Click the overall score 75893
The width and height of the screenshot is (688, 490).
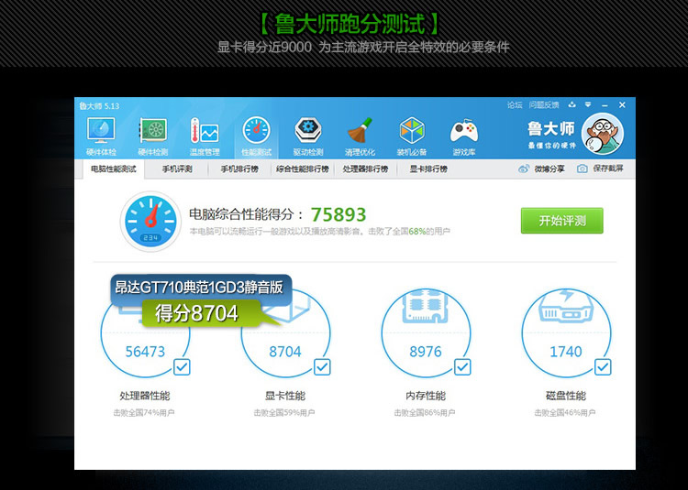(x=338, y=215)
